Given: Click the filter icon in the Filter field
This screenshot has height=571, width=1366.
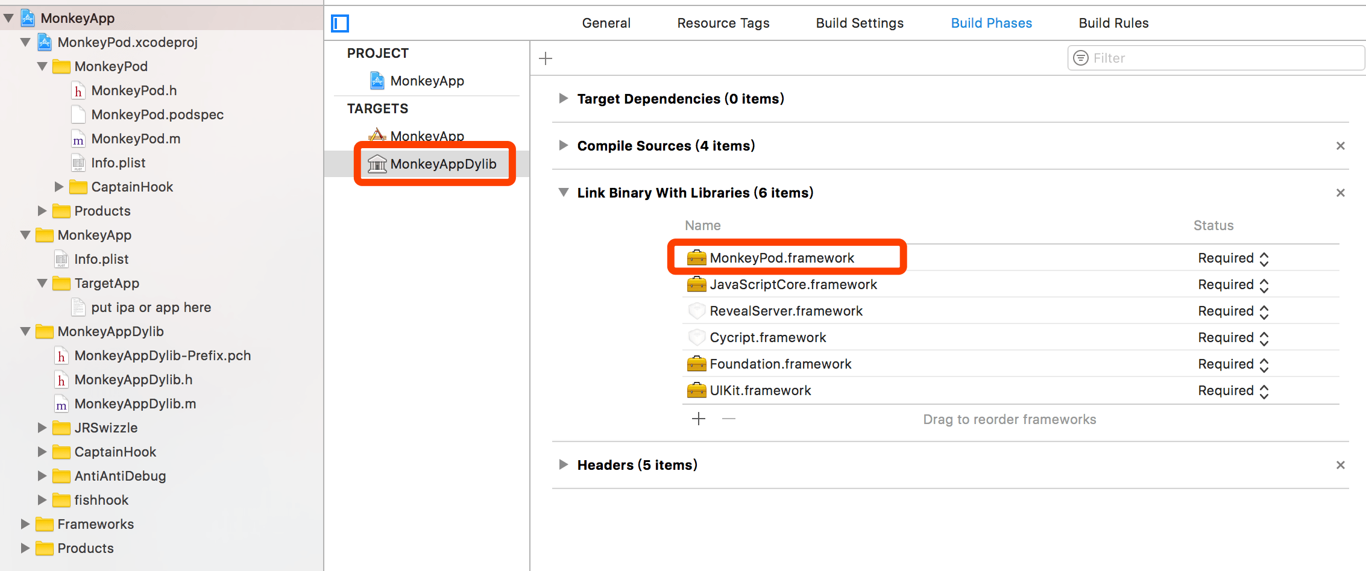Looking at the screenshot, I should pyautogui.click(x=1081, y=58).
